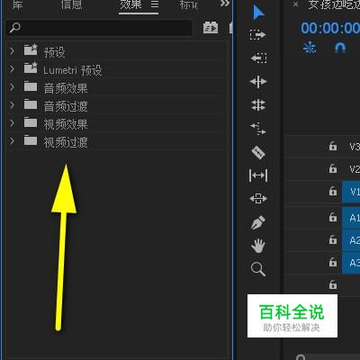The image size is (360, 360).
Task: Switch to the 标记 tab
Action: coord(189,4)
